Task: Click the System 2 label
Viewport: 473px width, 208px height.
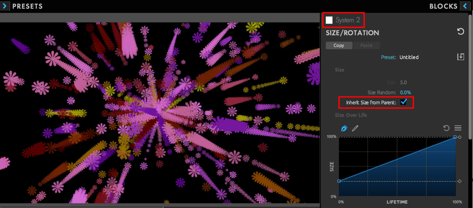Action: [x=348, y=20]
